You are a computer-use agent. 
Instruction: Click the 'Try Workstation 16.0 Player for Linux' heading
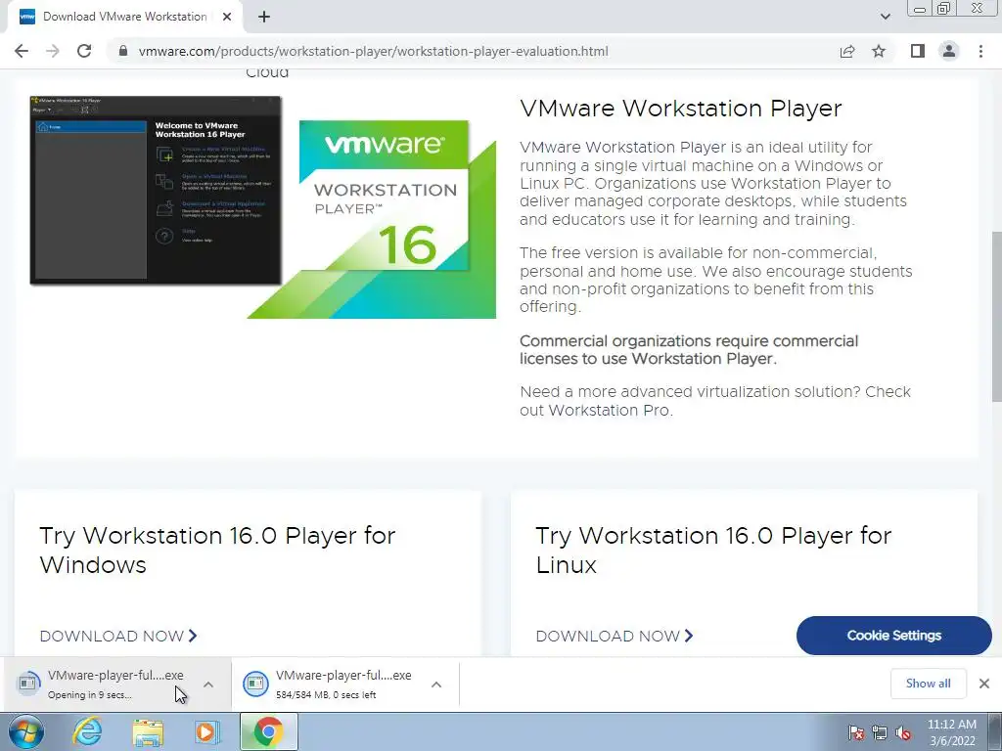point(713,550)
